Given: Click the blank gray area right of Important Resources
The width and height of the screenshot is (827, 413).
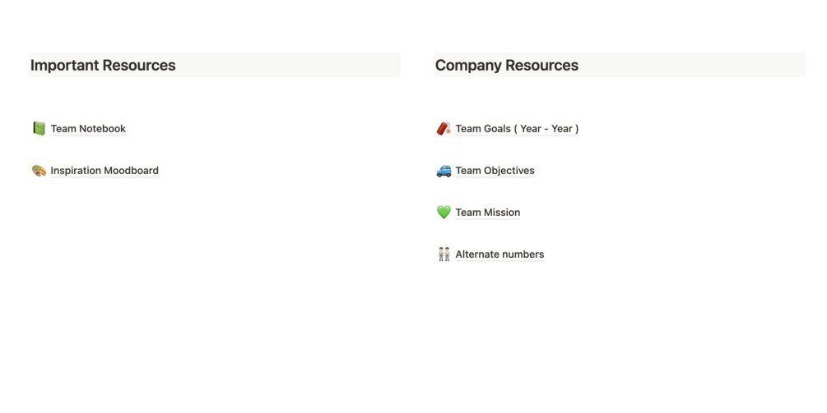Looking at the screenshot, I should coord(288,65).
